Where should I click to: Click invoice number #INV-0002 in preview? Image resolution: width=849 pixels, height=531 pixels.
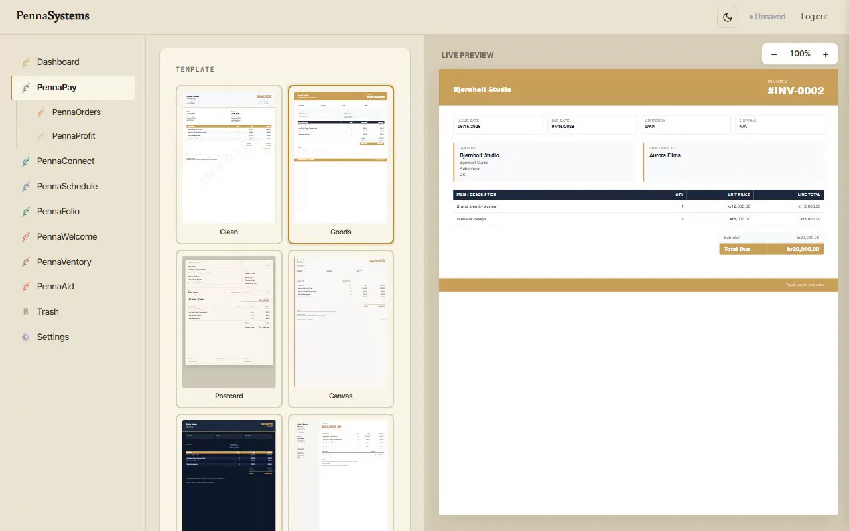[796, 91]
